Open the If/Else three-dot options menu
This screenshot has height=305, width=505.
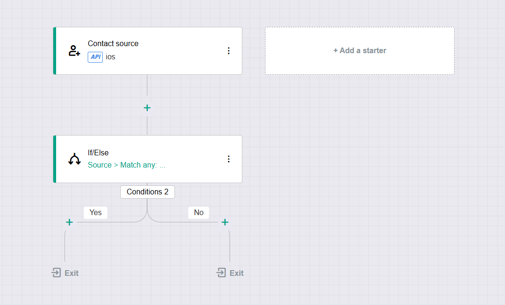pos(229,159)
